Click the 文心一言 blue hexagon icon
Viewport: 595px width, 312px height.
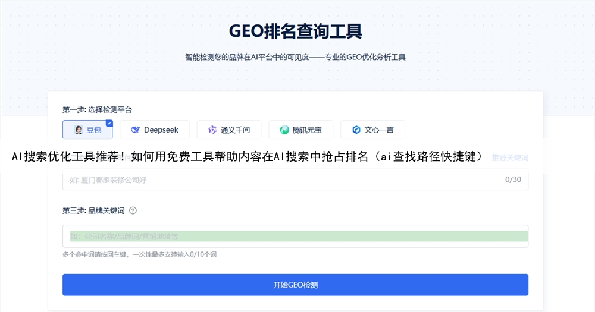coord(356,130)
